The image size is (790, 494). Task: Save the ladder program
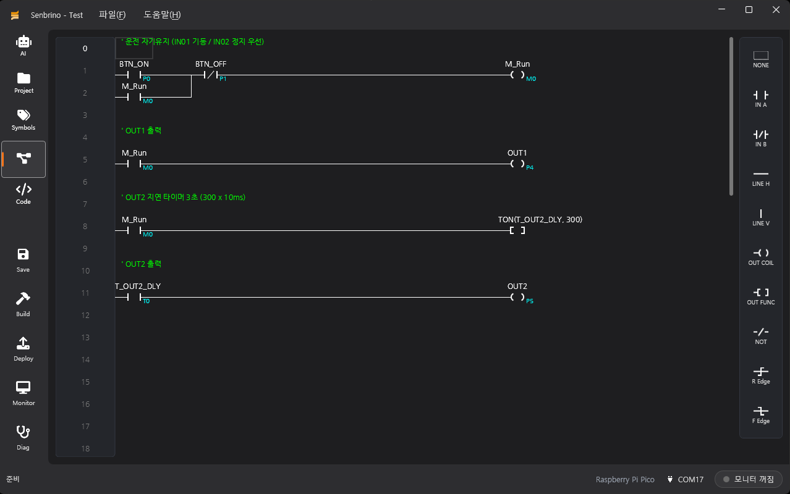(23, 261)
